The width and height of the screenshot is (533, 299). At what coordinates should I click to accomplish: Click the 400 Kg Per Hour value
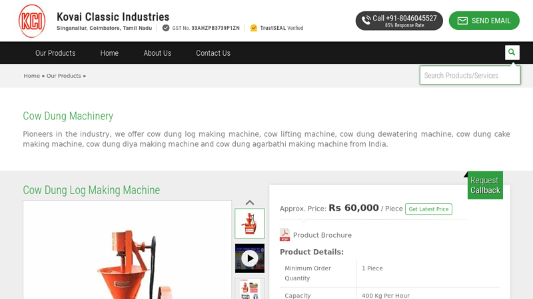[x=386, y=296]
